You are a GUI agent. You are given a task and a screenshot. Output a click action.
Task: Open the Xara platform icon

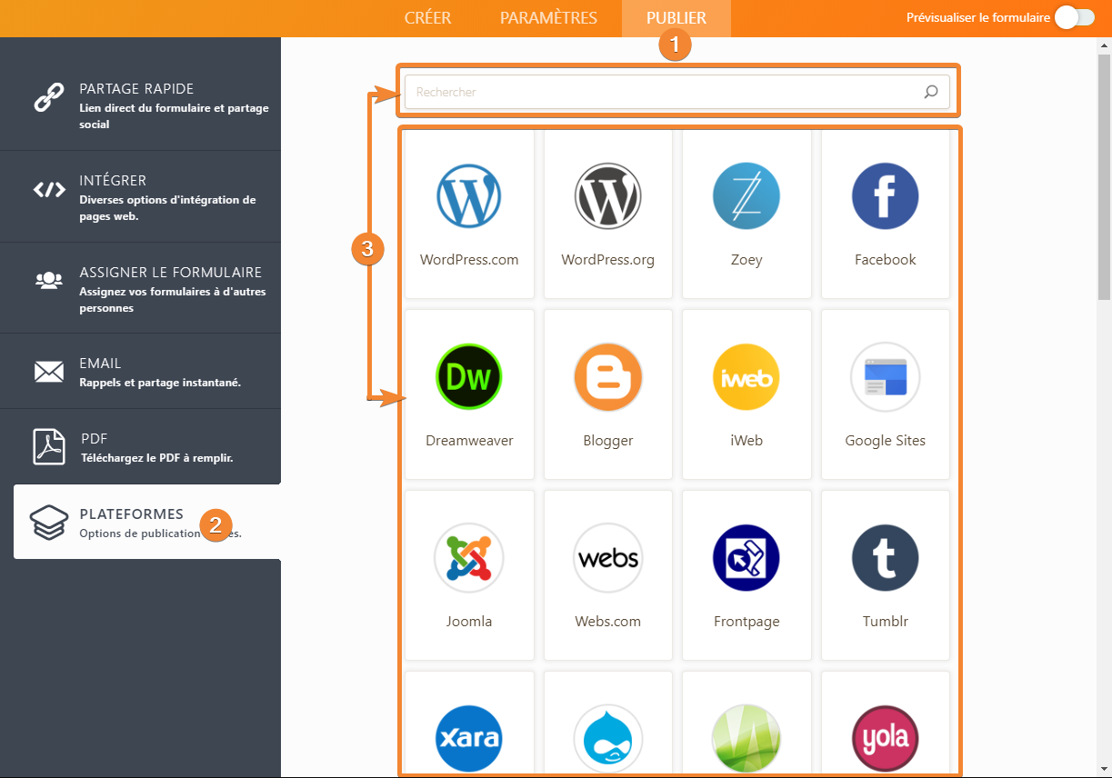click(x=469, y=738)
